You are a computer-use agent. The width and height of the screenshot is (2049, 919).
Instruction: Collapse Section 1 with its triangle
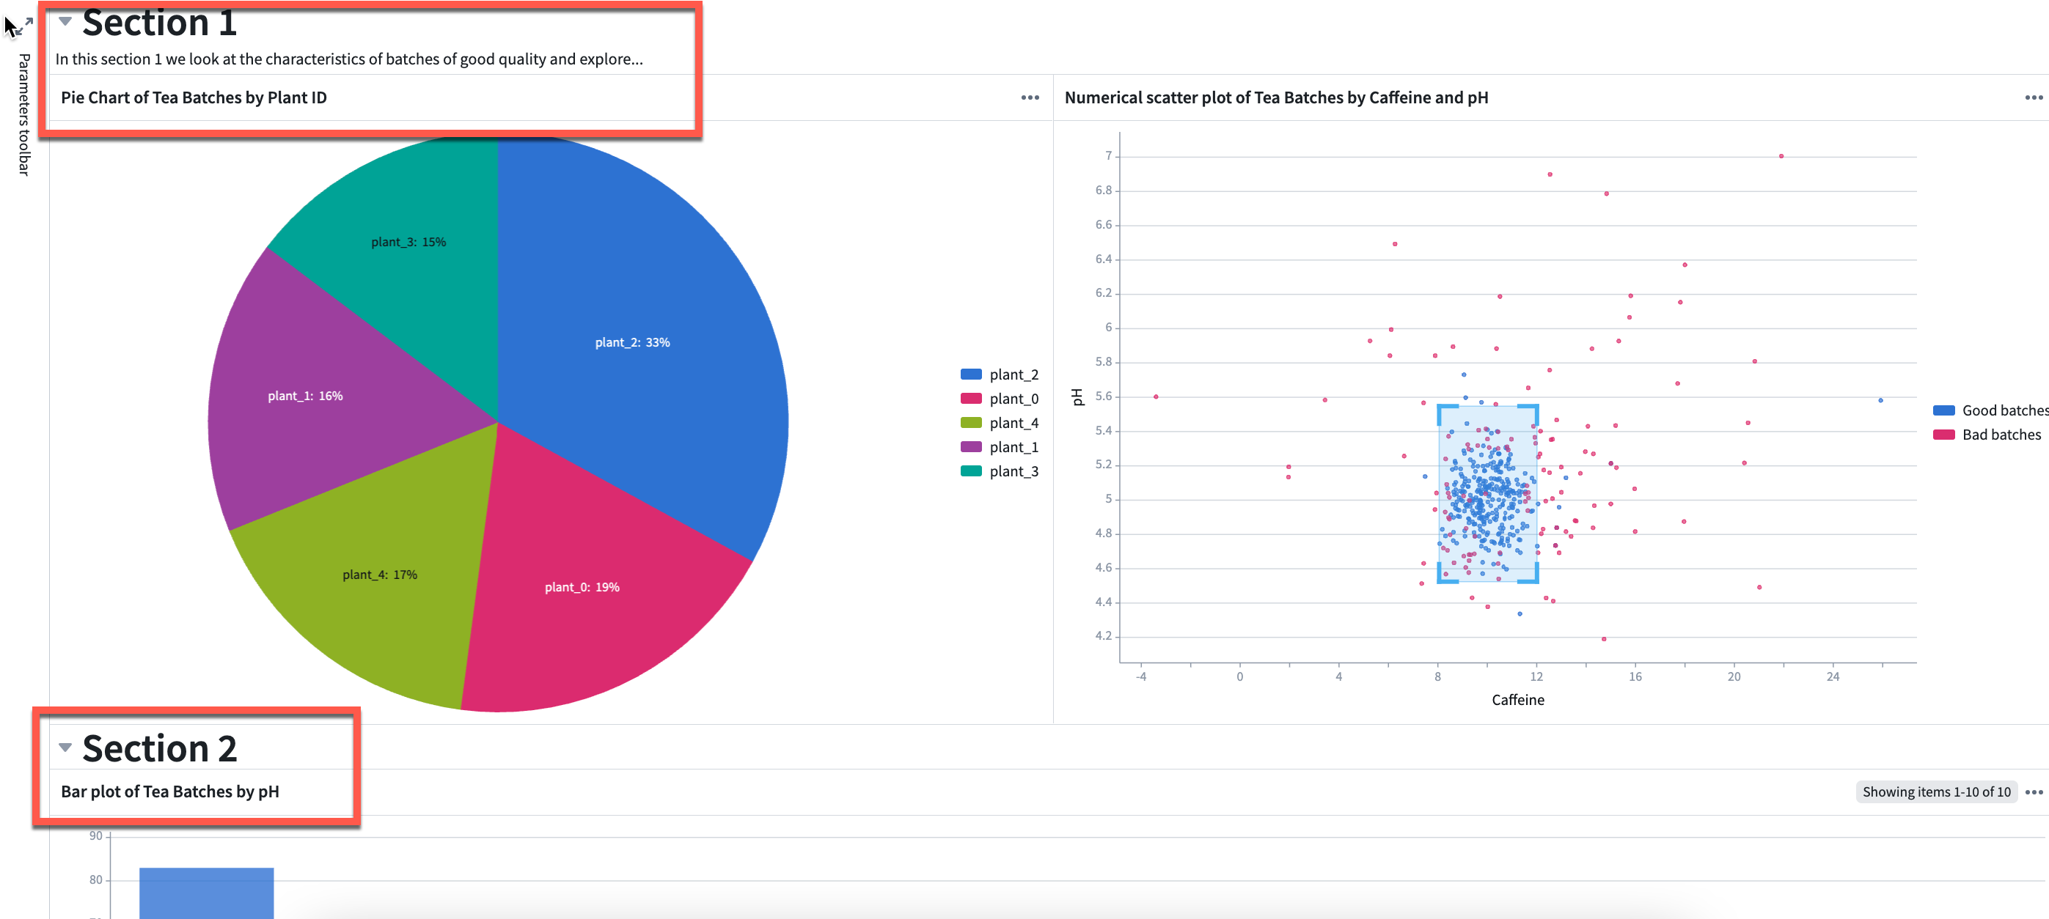coord(65,21)
